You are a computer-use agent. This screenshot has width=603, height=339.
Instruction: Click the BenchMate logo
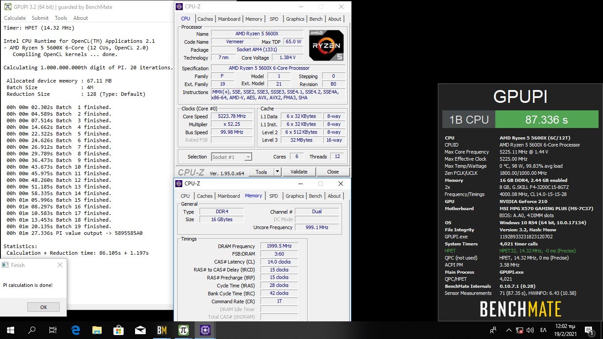tap(520, 309)
